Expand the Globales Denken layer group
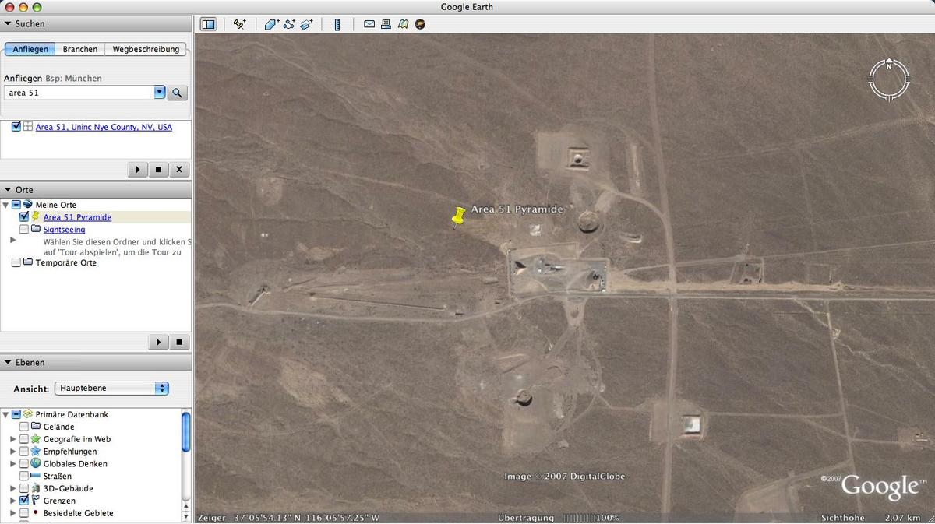This screenshot has height=524, width=935. [13, 463]
